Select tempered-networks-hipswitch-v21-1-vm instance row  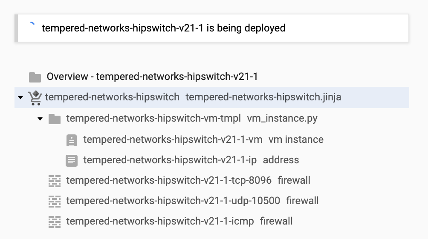pyautogui.click(x=173, y=139)
